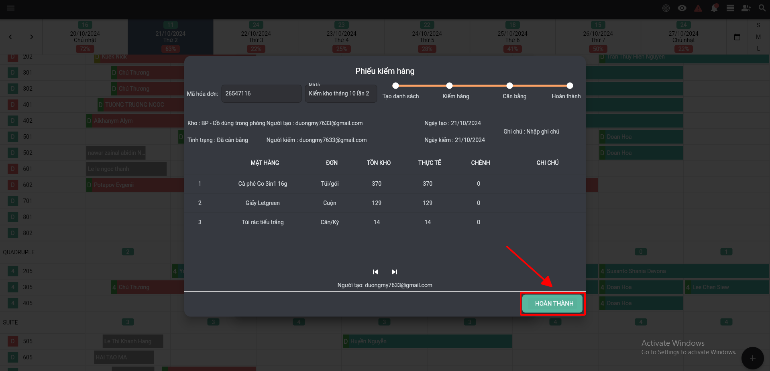Screen dimensions: 770x371
Task: Jump to last page in inventory list
Action: point(395,272)
